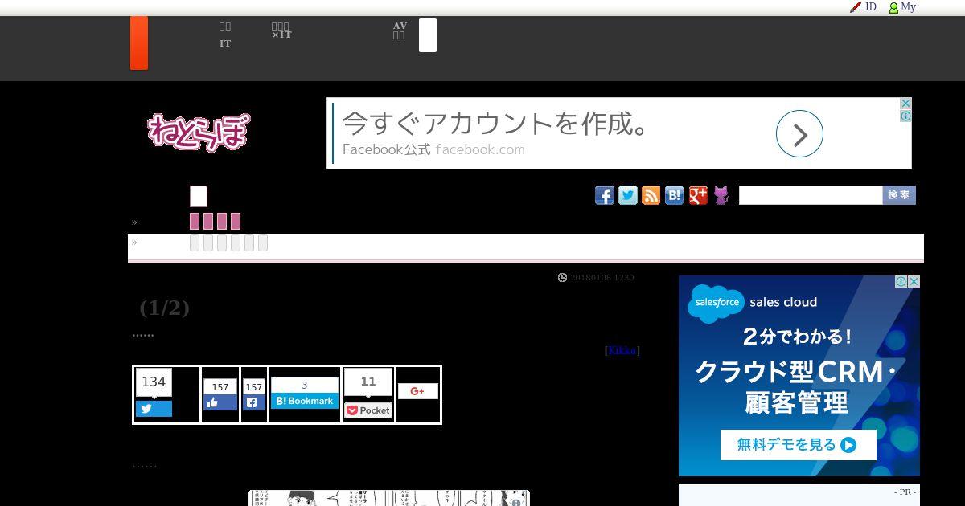
Task: Click the 無料デモを見る Salesforce ad button
Action: pyautogui.click(x=798, y=445)
